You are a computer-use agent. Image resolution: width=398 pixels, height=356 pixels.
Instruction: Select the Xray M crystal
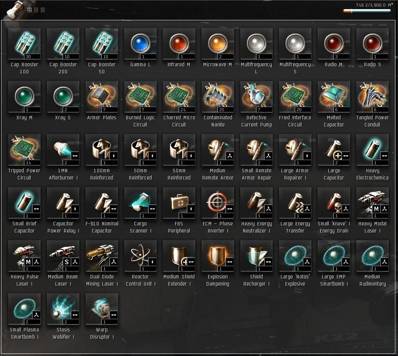pyautogui.click(x=24, y=97)
